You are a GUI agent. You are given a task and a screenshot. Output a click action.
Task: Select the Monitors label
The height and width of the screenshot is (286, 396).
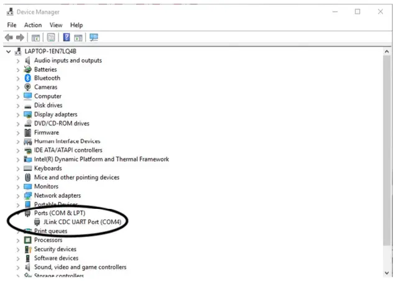tap(46, 187)
